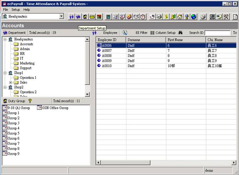Click the stopwatch toolbar icon
Image resolution: width=239 pixels, height=175 pixels.
[x=143, y=17]
